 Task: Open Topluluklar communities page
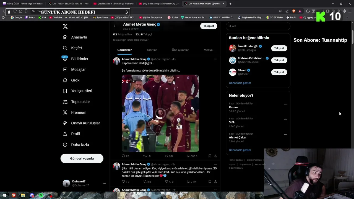(76, 102)
